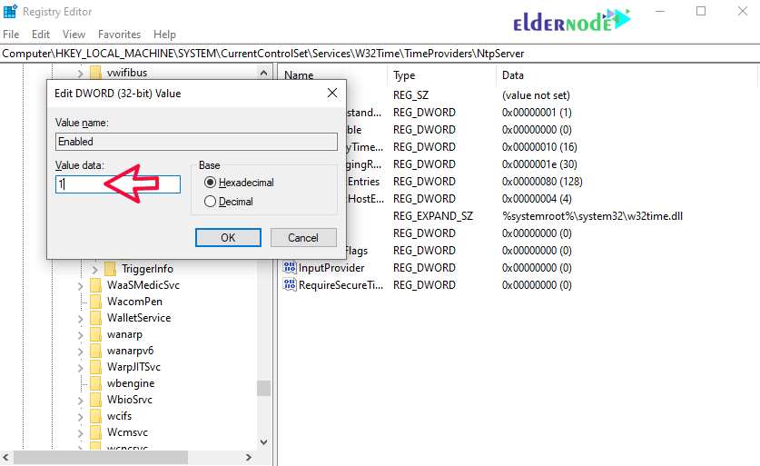
Task: Click into the Value data field
Action: click(118, 183)
